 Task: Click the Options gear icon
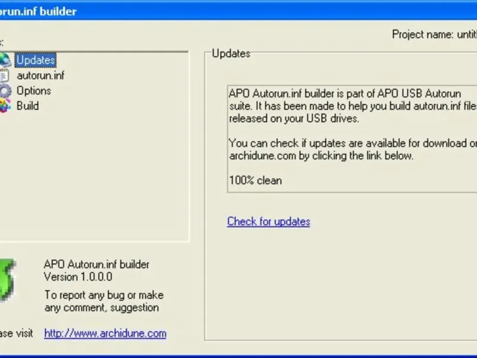coord(5,91)
